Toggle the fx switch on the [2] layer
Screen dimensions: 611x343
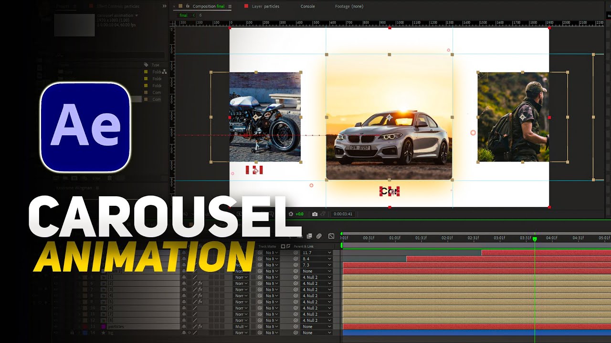pos(200,283)
